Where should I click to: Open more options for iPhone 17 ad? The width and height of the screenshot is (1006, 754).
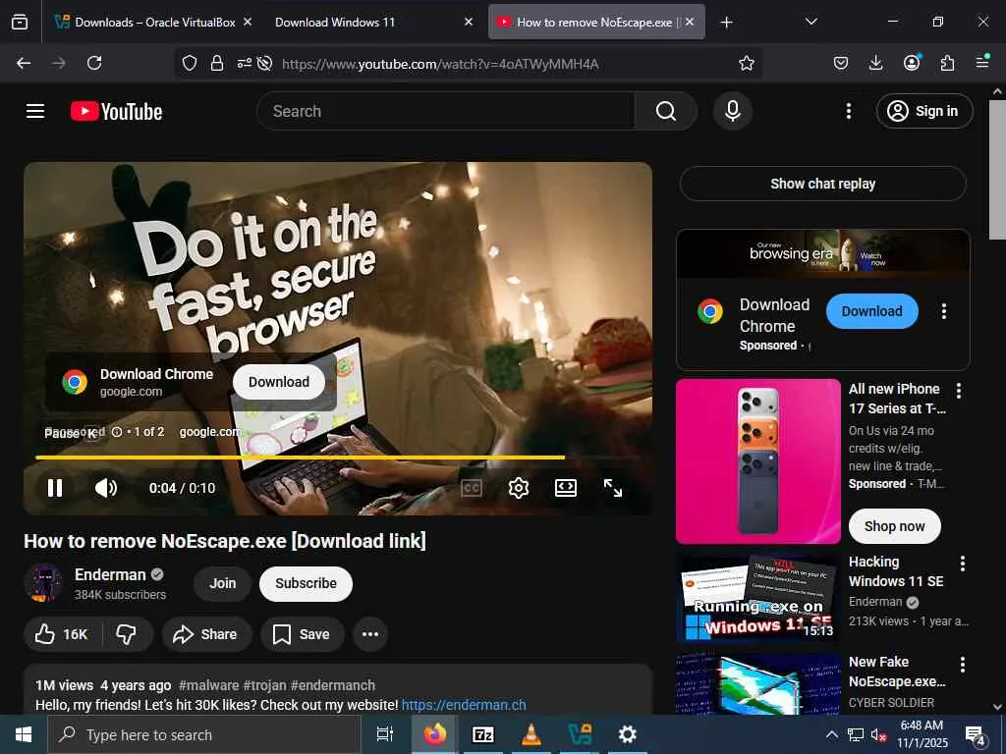pyautogui.click(x=959, y=391)
